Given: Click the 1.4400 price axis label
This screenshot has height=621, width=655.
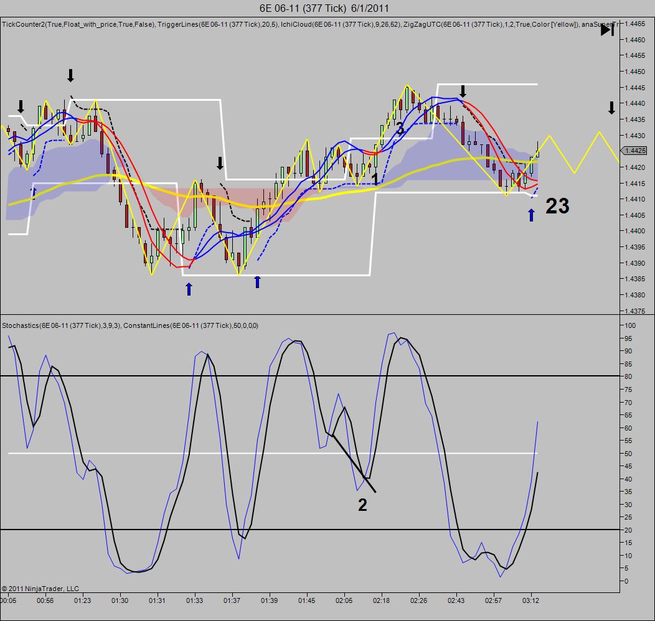Looking at the screenshot, I should coord(635,231).
